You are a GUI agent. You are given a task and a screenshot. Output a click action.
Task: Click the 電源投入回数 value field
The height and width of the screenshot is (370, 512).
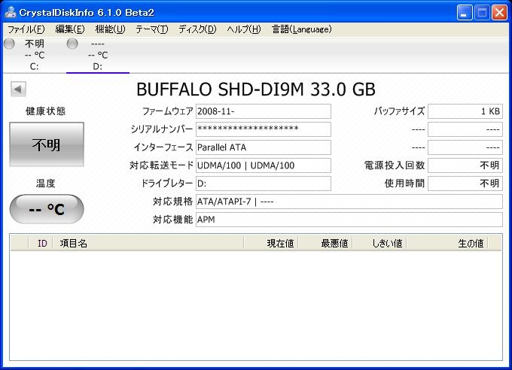coord(465,165)
